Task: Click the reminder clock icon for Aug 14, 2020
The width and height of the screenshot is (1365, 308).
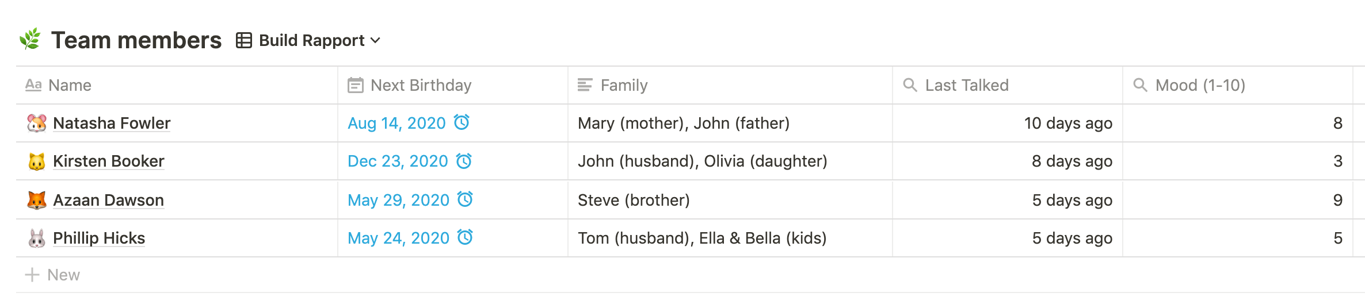Action: point(462,122)
